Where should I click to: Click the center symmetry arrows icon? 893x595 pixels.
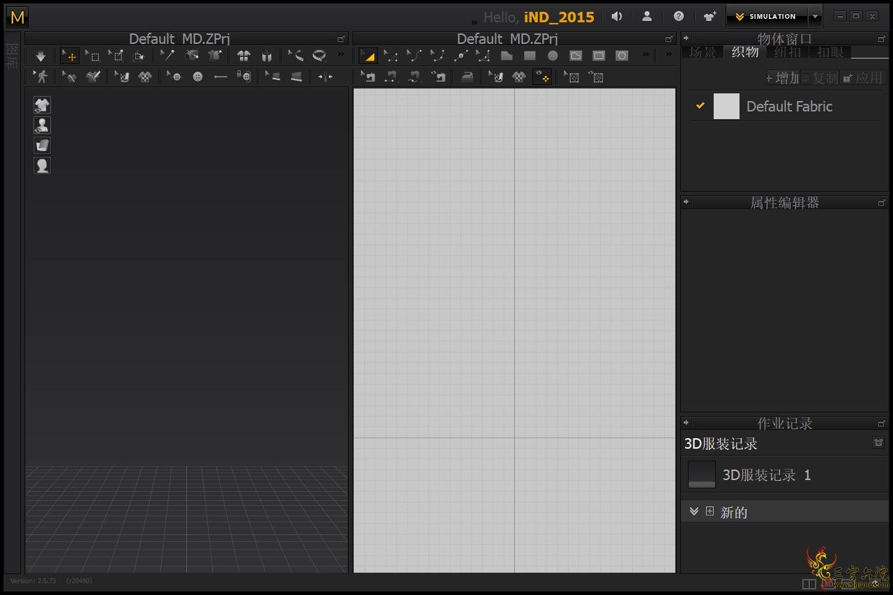(325, 77)
